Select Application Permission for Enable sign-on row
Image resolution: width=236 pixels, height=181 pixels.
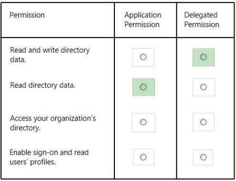143,157
